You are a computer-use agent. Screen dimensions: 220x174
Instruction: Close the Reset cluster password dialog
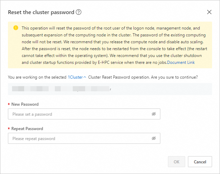point(209,12)
